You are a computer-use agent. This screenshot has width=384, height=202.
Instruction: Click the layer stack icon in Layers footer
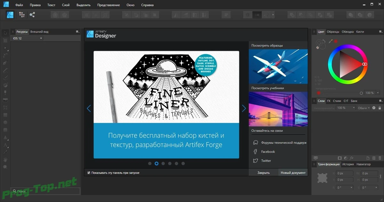316,158
